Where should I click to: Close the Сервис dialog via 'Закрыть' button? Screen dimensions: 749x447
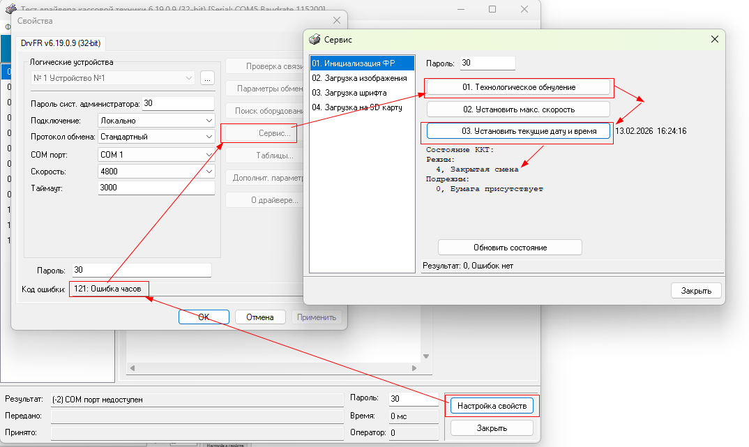pos(695,291)
